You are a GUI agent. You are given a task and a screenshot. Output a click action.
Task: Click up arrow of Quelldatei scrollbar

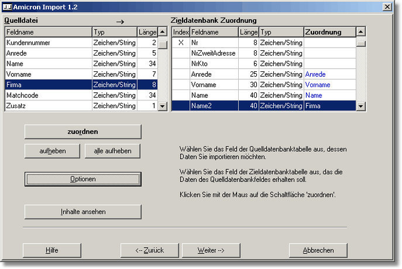pyautogui.click(x=163, y=32)
